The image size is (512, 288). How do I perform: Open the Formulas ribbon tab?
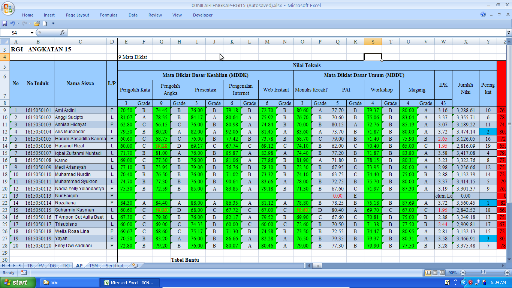click(x=108, y=15)
